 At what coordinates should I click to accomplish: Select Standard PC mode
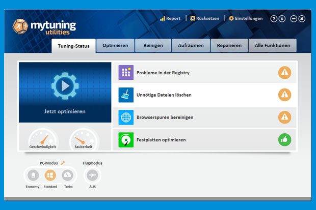[x=50, y=175]
